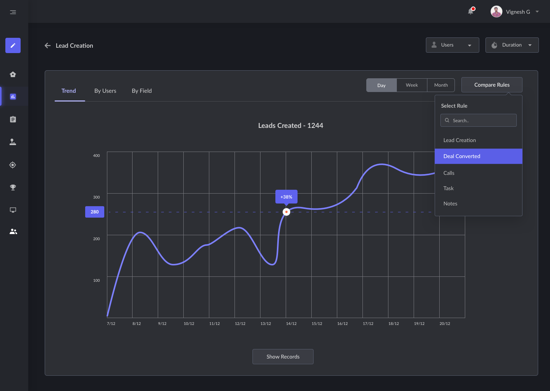Choose Lead Creation from rule list

(x=479, y=140)
